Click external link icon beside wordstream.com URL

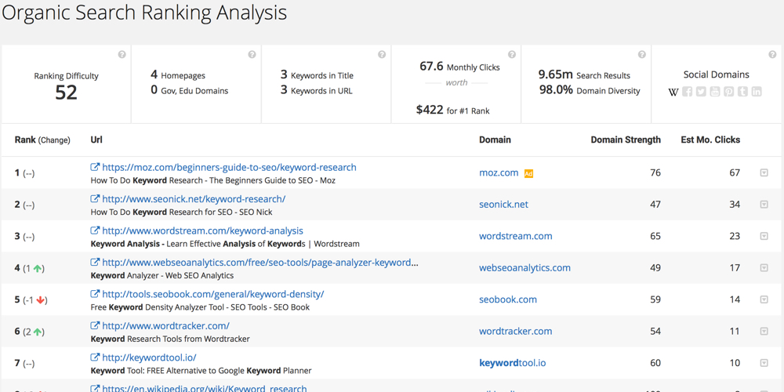click(x=95, y=230)
